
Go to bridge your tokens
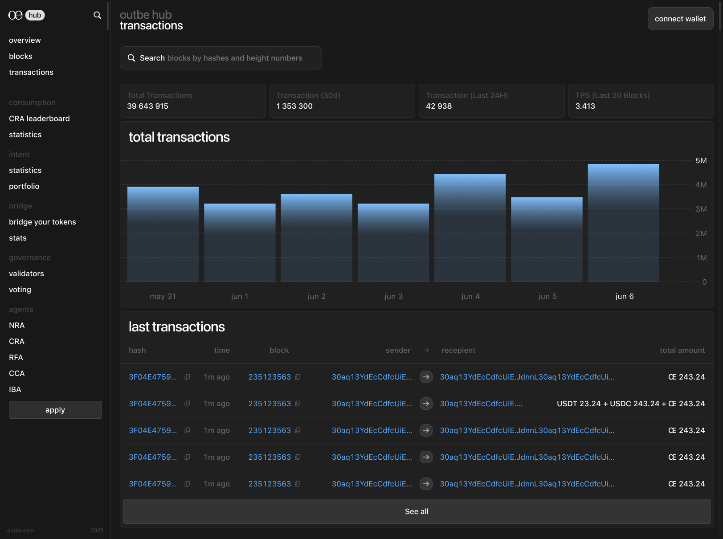42,222
